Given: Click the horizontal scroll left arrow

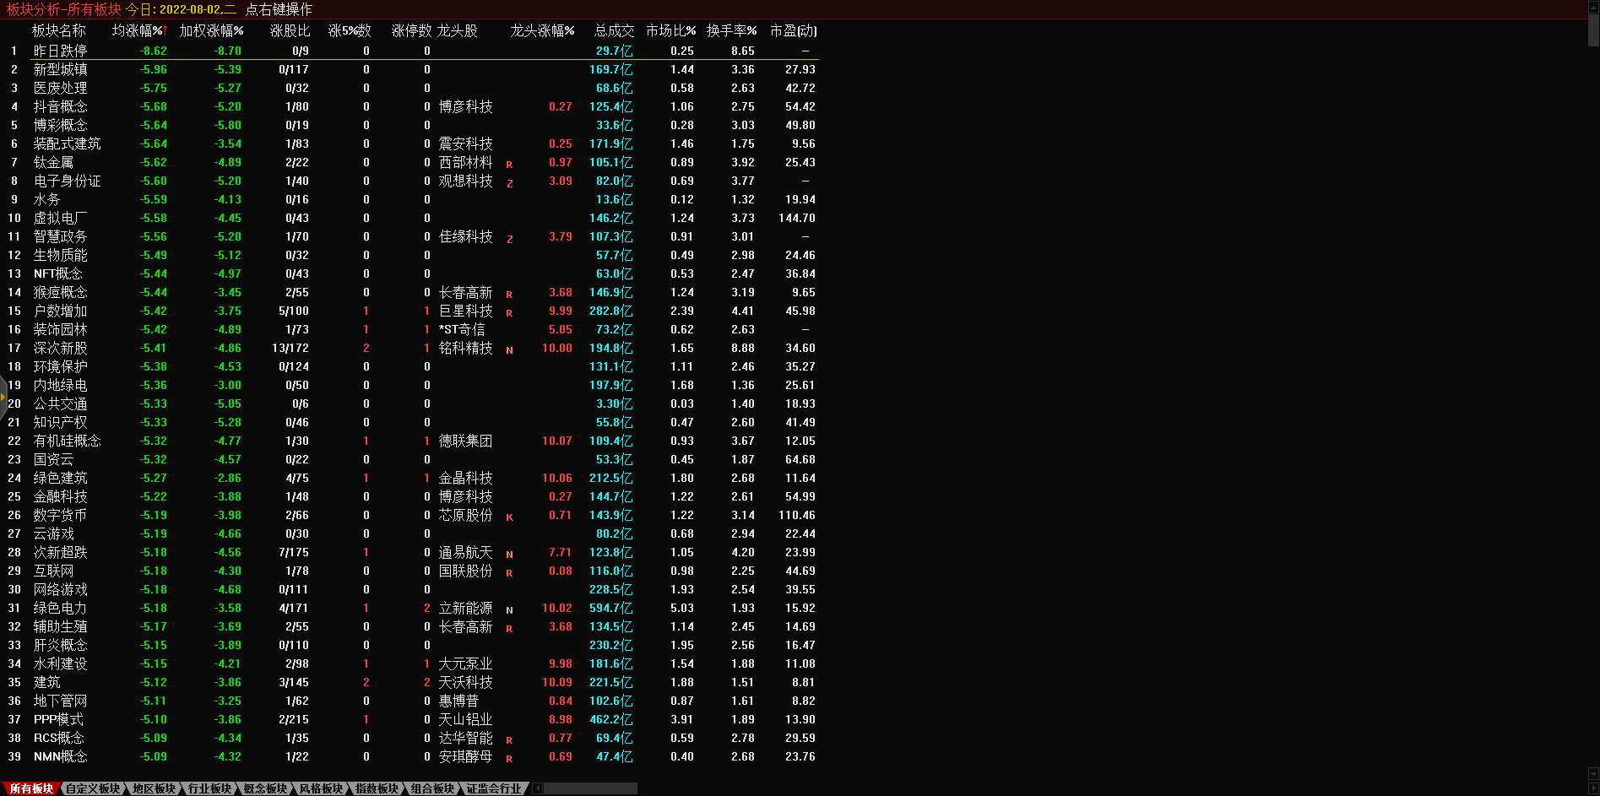Looking at the screenshot, I should (x=537, y=788).
